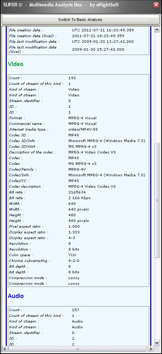The image size is (162, 354).
Task: Click the video/MP4V-ES media type value
Action: (x=83, y=130)
